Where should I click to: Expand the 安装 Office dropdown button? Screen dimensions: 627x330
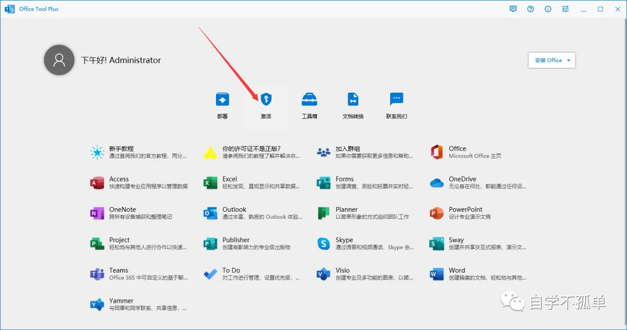point(552,60)
